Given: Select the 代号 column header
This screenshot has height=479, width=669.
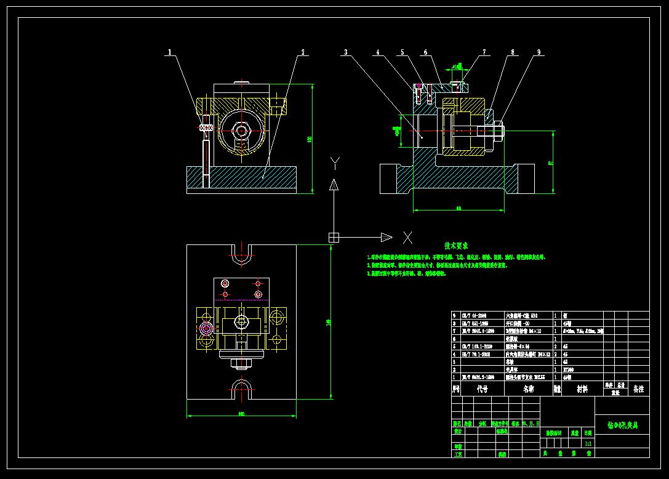Looking at the screenshot, I should [483, 389].
